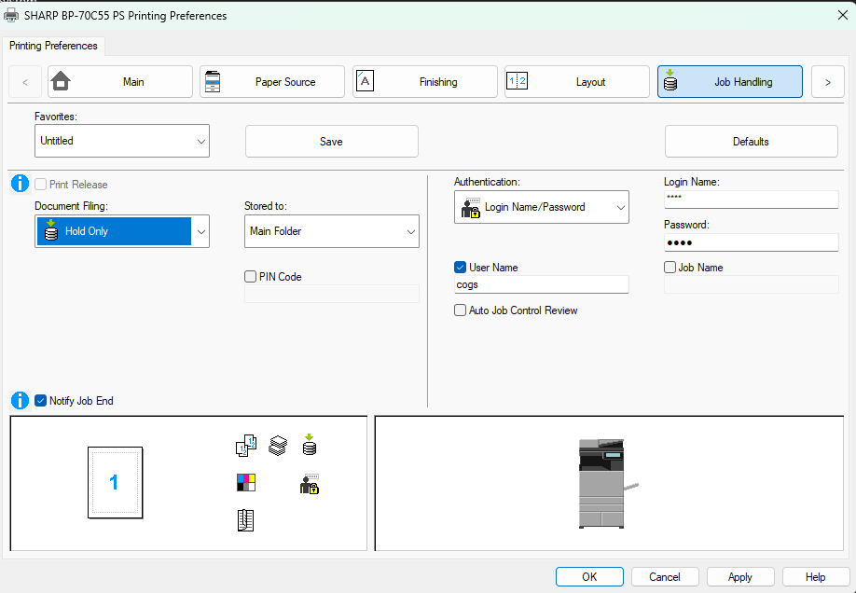The image size is (856, 593).
Task: Click the document filing disk icon in the preview
Action: click(309, 446)
